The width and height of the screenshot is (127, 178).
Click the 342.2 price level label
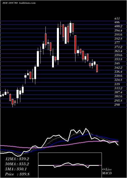pos(118,68)
